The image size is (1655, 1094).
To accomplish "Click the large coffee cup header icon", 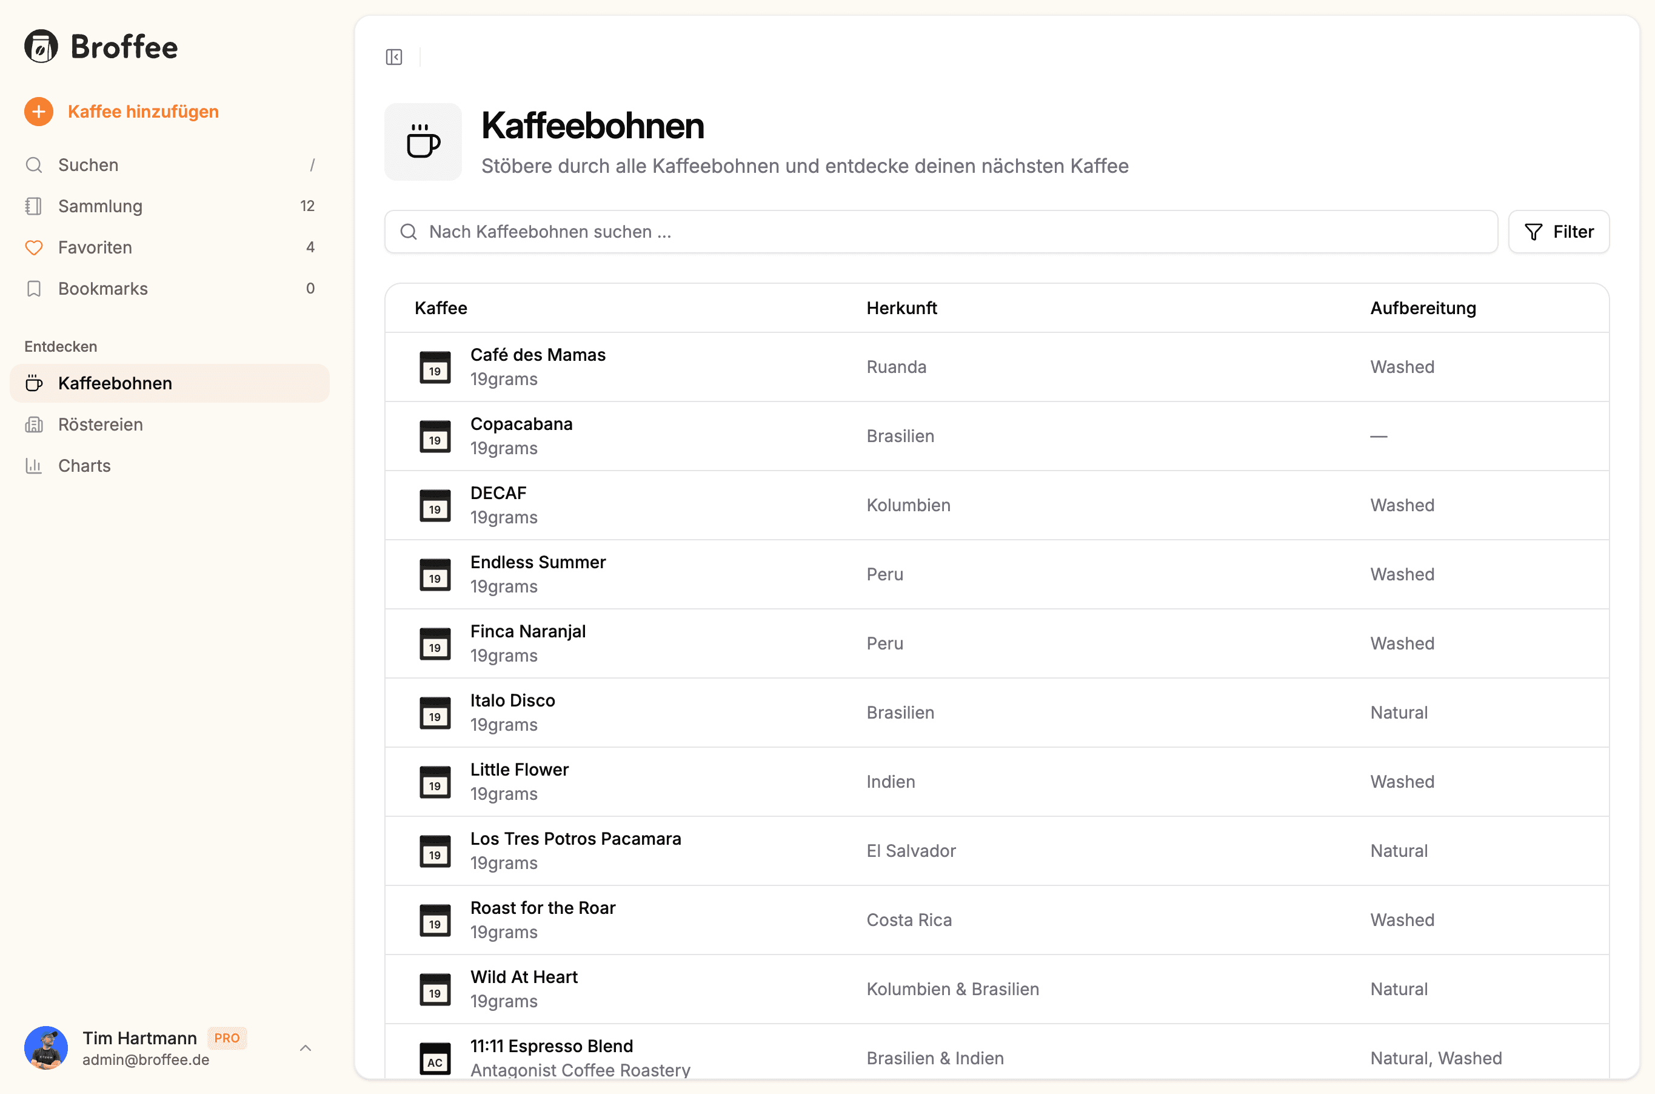I will 423,143.
